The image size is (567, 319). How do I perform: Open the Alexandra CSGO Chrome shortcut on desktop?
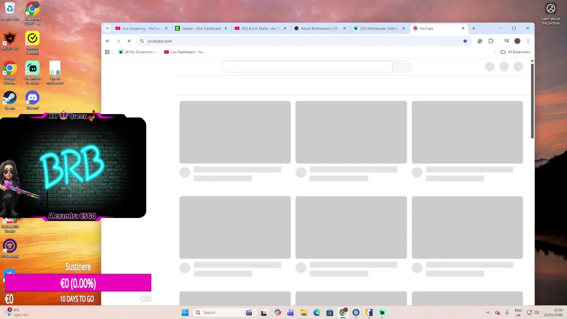click(x=32, y=13)
